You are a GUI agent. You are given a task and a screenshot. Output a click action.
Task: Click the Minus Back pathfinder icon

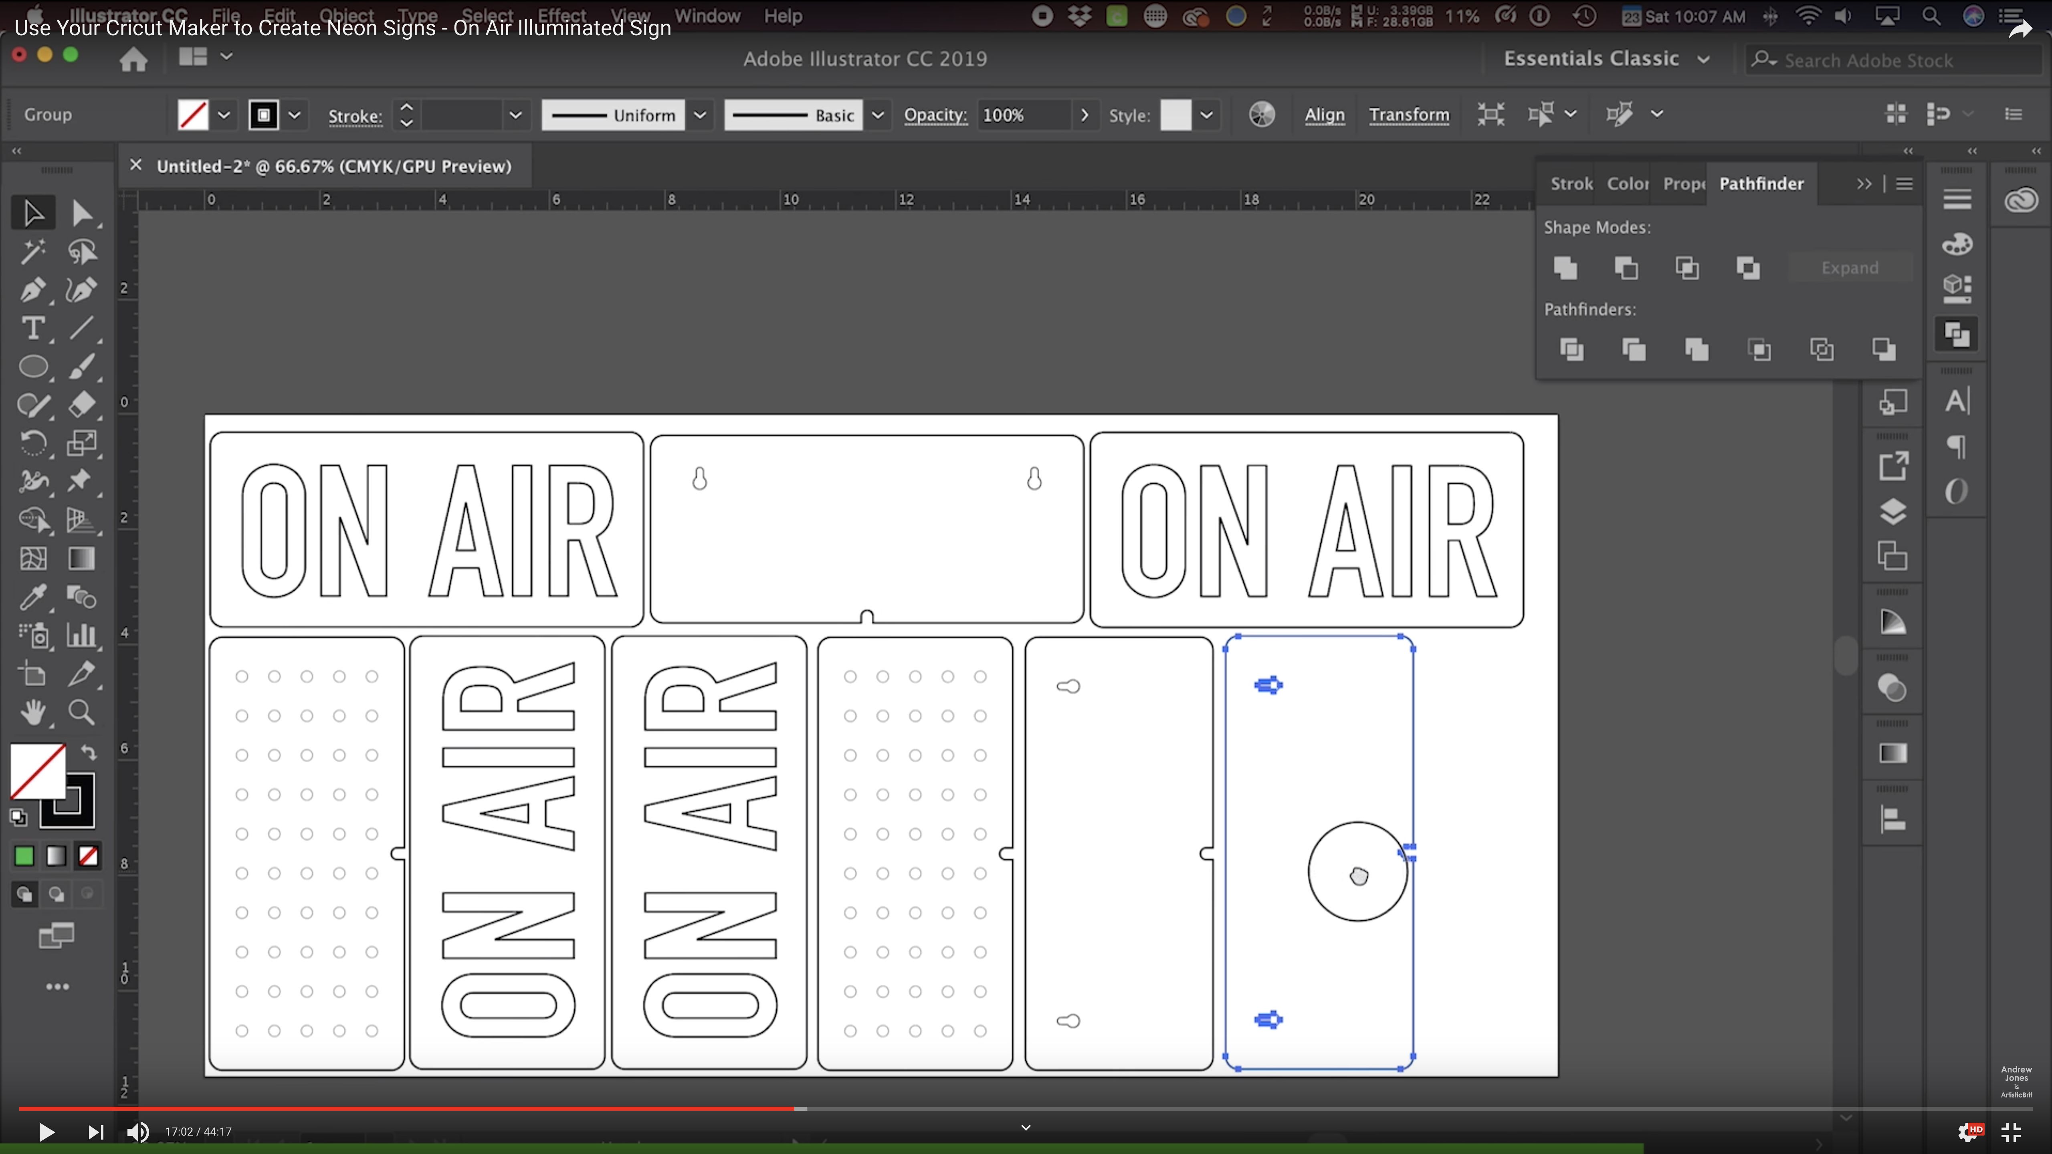click(1884, 349)
